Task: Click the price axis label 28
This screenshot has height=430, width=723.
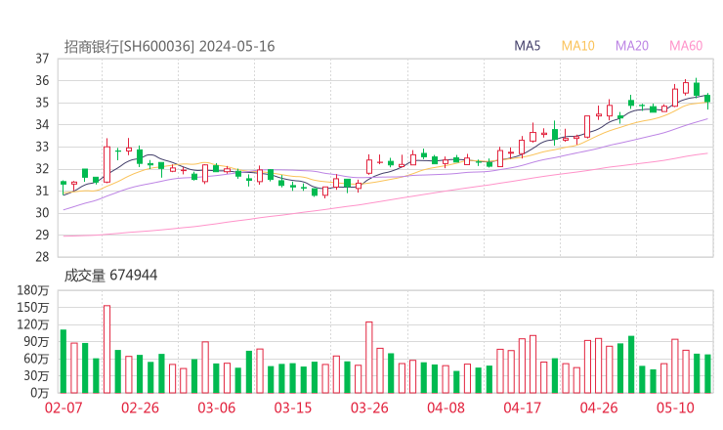Action: point(42,257)
